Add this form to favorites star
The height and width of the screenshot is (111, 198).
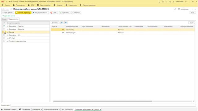coord(11,9)
